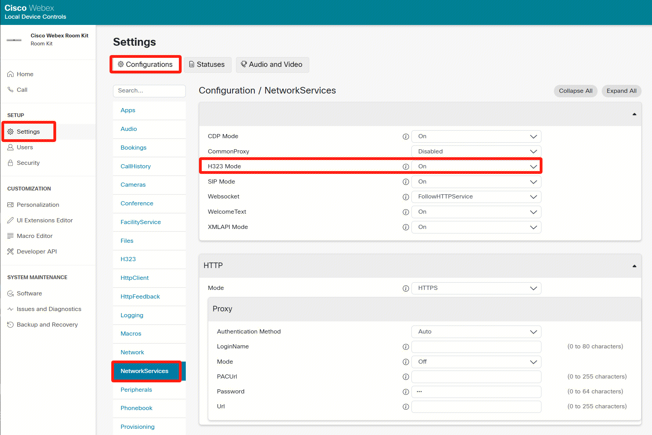This screenshot has height=435, width=652.
Task: Open the CommonProxy dropdown
Action: pos(476,151)
